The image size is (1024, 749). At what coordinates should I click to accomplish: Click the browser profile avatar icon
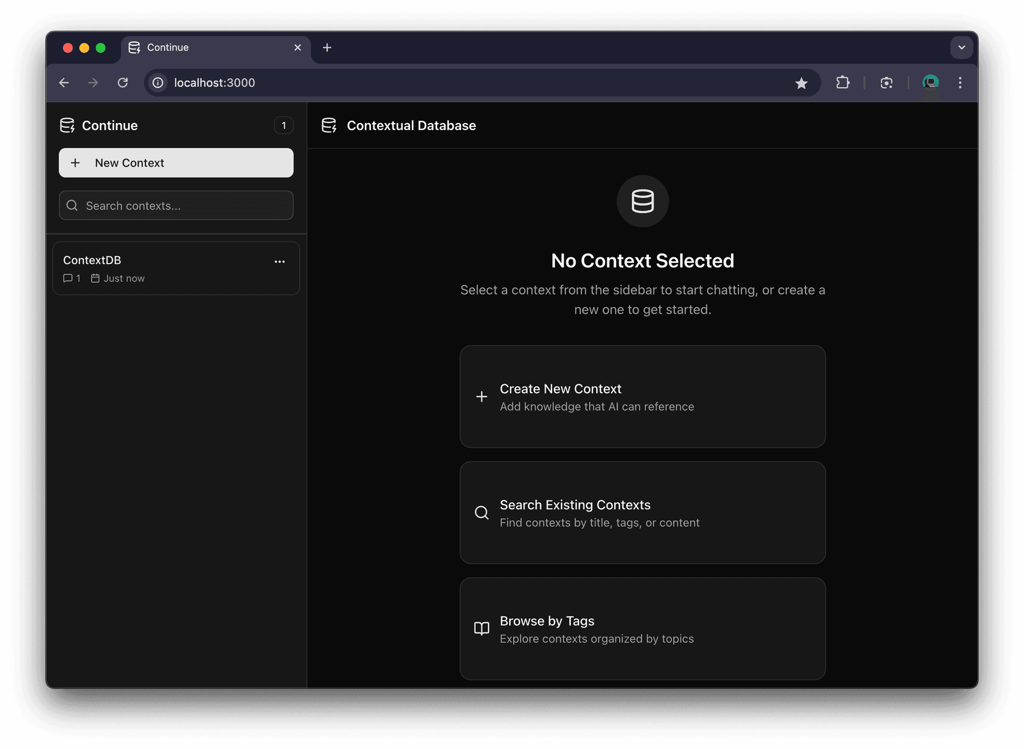point(930,83)
